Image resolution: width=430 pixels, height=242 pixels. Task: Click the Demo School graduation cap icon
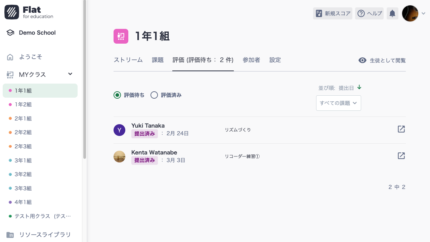click(10, 32)
